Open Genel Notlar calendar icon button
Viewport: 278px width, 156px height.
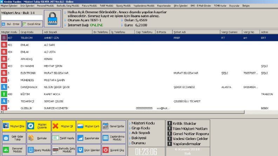114,126
